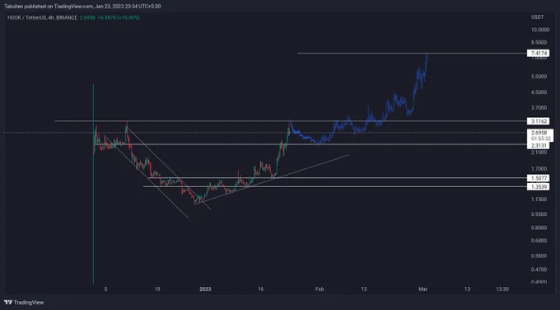The height and width of the screenshot is (310, 560).
Task: Click the 7.4174 price label
Action: pyautogui.click(x=539, y=54)
